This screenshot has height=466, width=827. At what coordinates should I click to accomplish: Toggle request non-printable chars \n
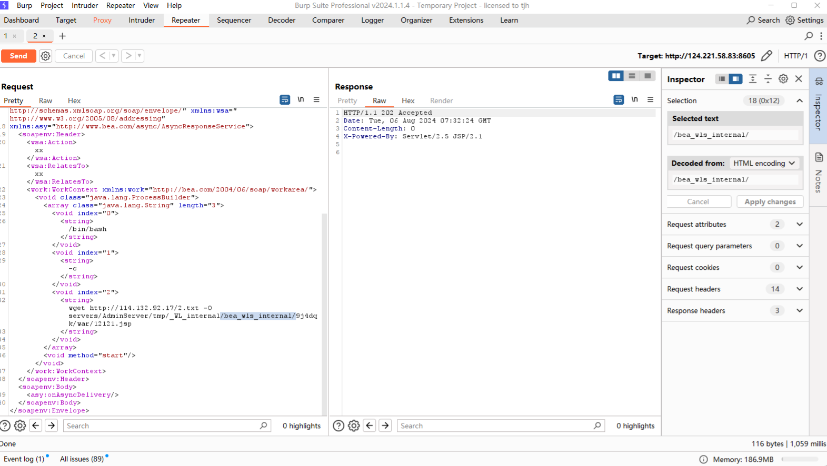301,99
